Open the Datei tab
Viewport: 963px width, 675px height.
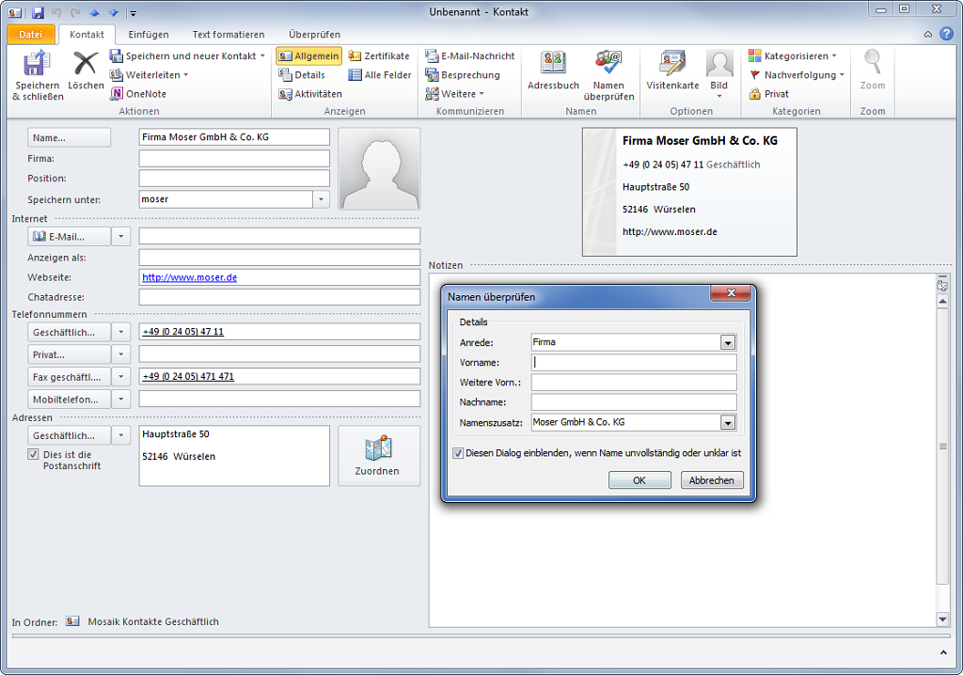click(x=31, y=35)
